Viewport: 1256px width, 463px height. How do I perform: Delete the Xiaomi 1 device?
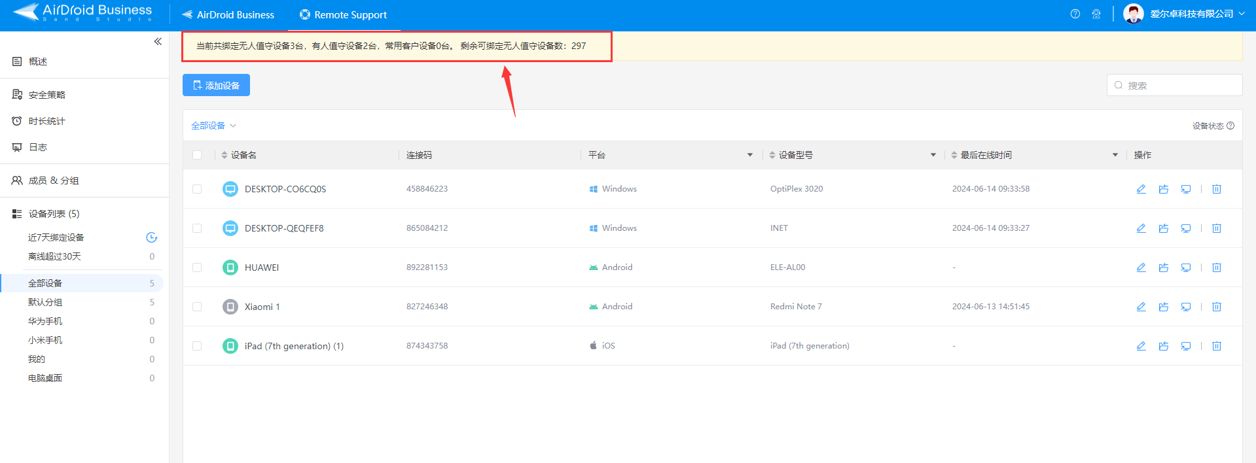click(1217, 307)
